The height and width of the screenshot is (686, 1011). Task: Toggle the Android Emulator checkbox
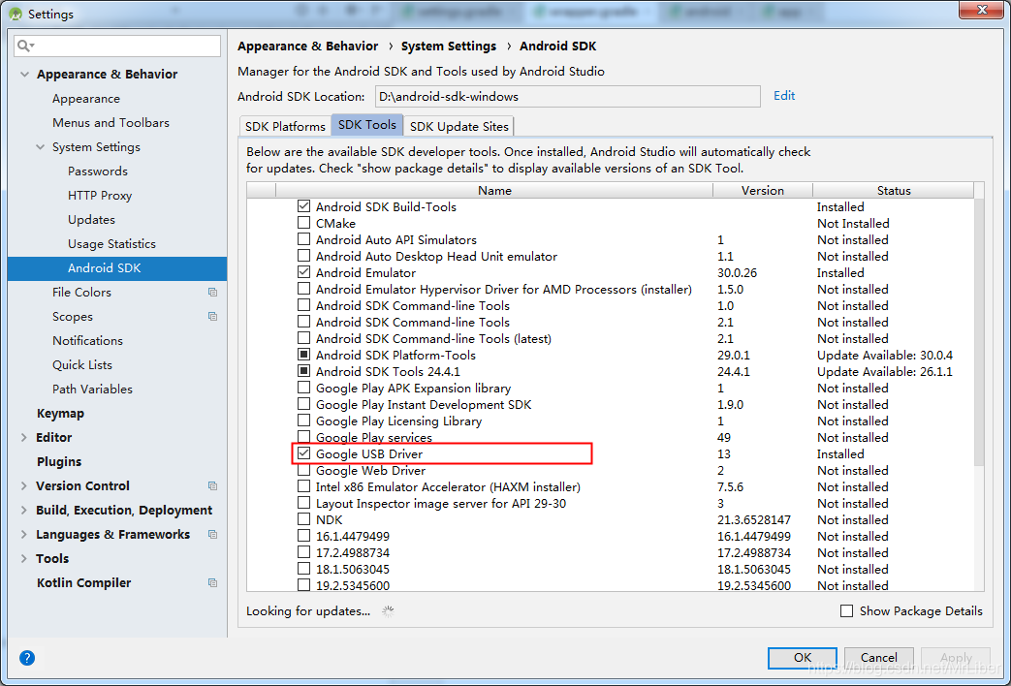click(x=303, y=272)
